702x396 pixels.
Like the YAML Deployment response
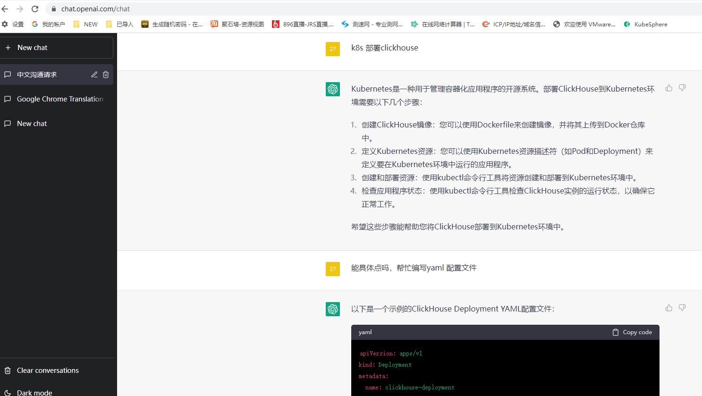pyautogui.click(x=668, y=308)
